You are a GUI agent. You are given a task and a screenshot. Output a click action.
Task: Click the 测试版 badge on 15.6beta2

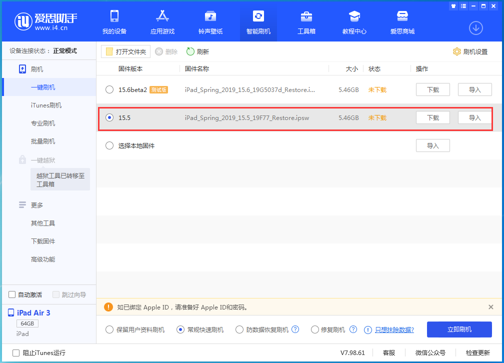(159, 89)
